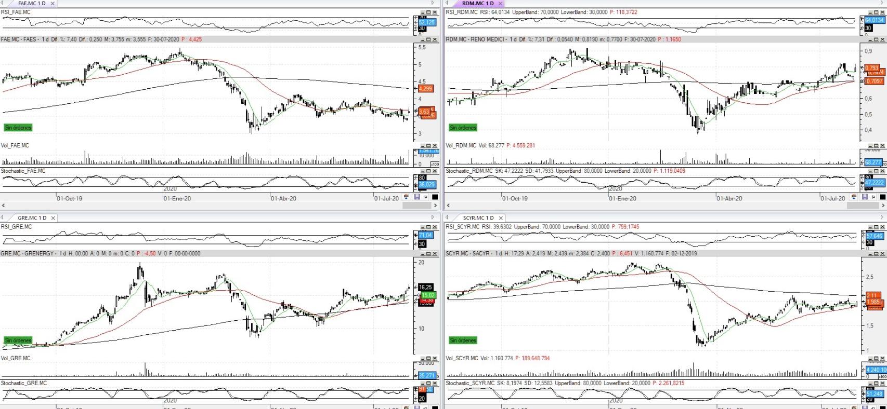Click the RSI value label 52,125
Screen dimensions: 887x409
[427, 22]
